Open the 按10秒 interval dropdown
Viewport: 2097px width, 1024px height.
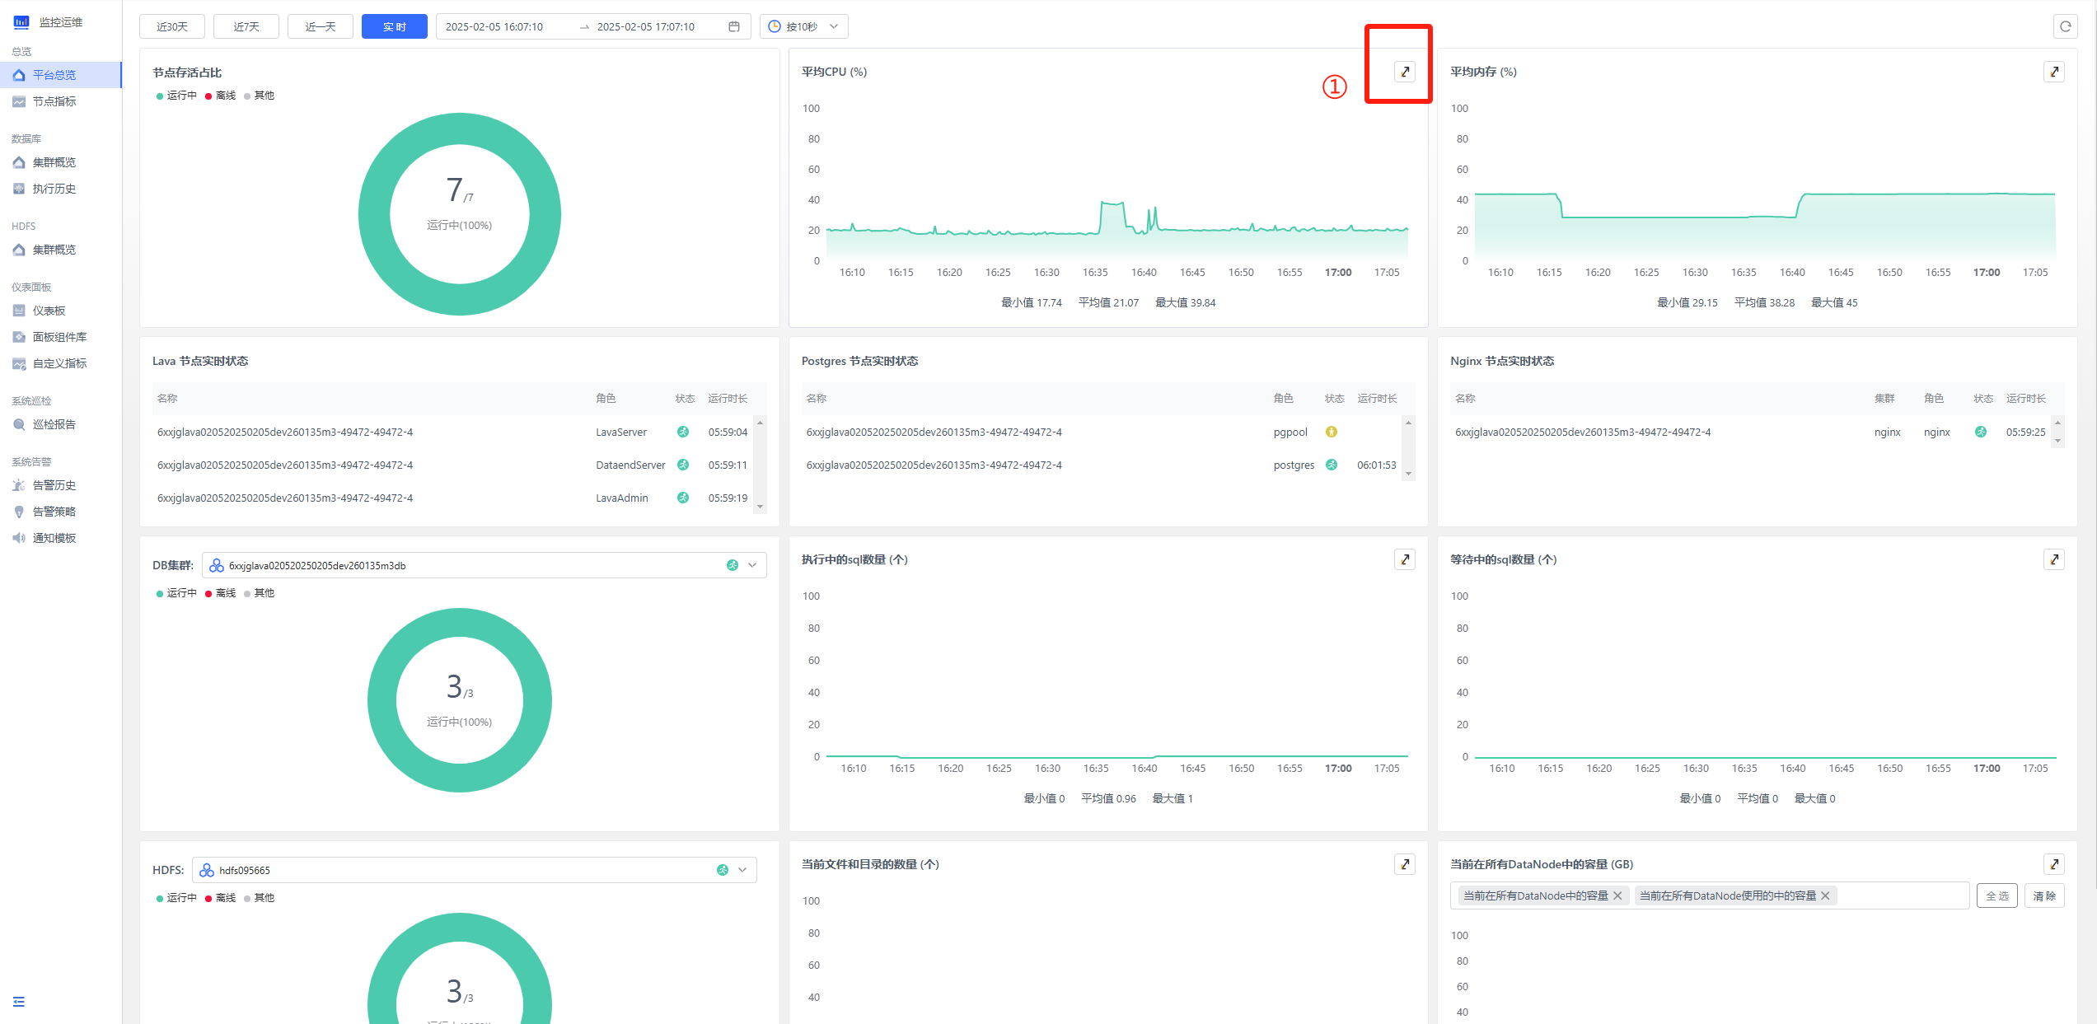pos(804,26)
